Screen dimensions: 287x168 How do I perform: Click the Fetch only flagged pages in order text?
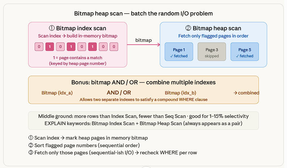pyautogui.click(x=213, y=36)
